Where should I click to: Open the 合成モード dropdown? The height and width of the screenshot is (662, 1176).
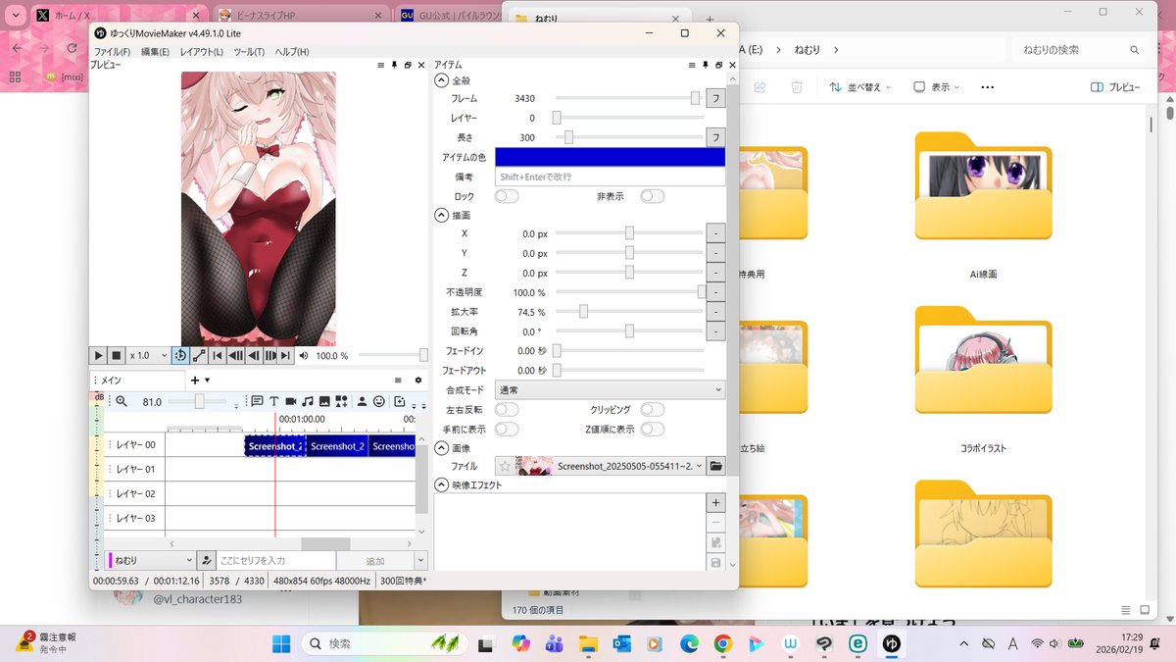[x=610, y=389]
